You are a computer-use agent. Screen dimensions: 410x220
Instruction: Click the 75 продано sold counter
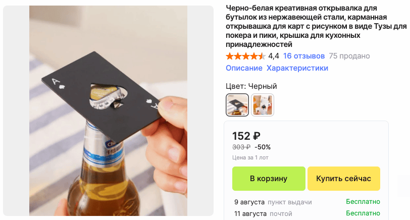[349, 56]
